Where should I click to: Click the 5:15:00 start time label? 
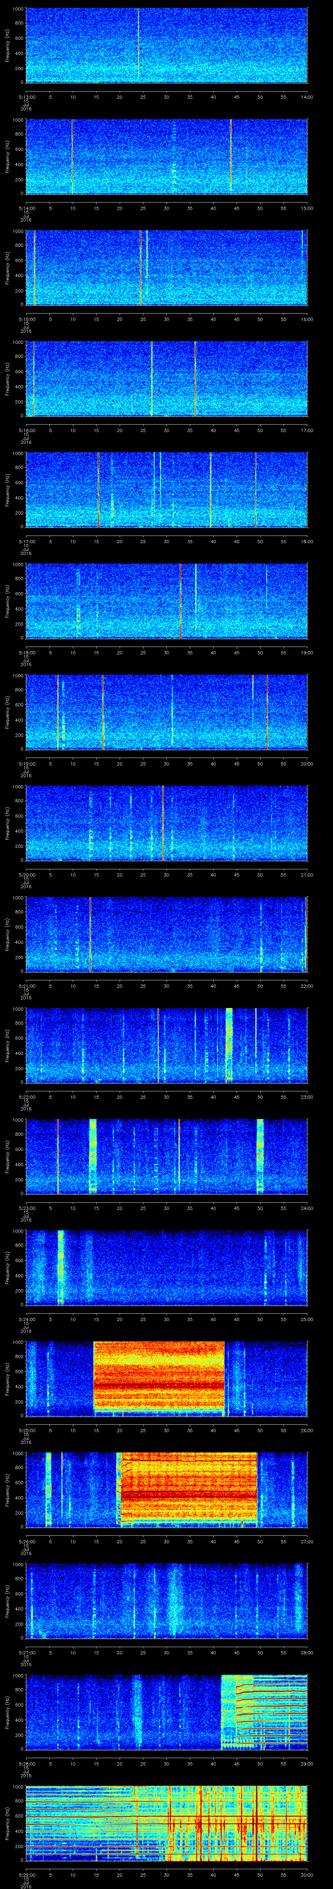26,319
